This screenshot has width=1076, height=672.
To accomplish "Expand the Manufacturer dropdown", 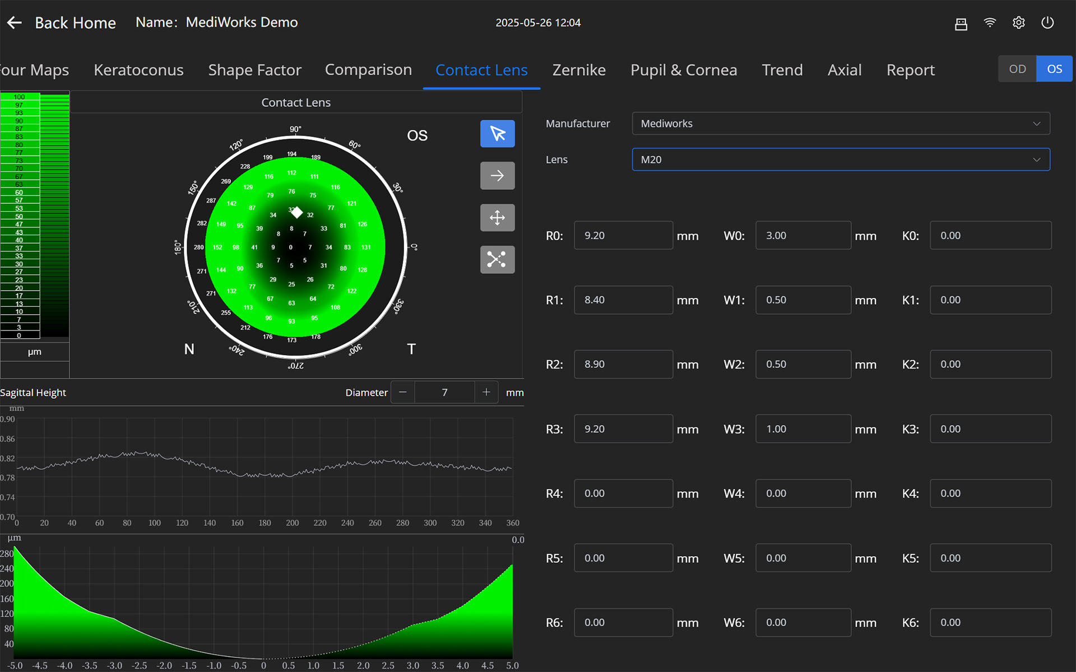I will click(x=841, y=124).
